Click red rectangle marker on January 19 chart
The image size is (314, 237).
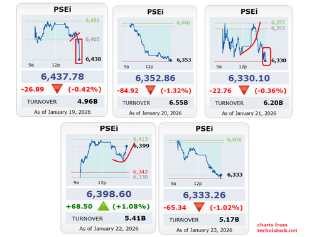78,51
